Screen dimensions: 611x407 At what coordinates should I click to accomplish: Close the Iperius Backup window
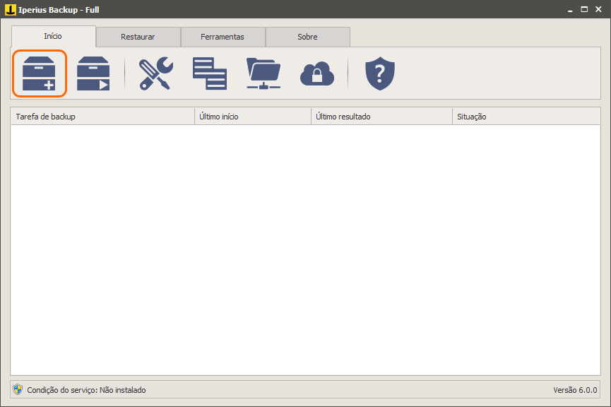[x=598, y=9]
